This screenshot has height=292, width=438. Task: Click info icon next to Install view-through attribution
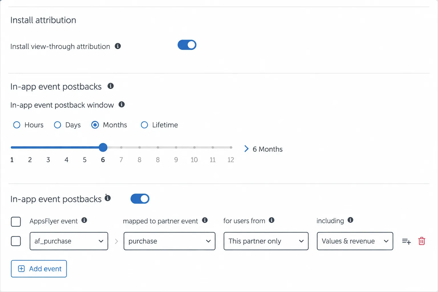point(118,46)
